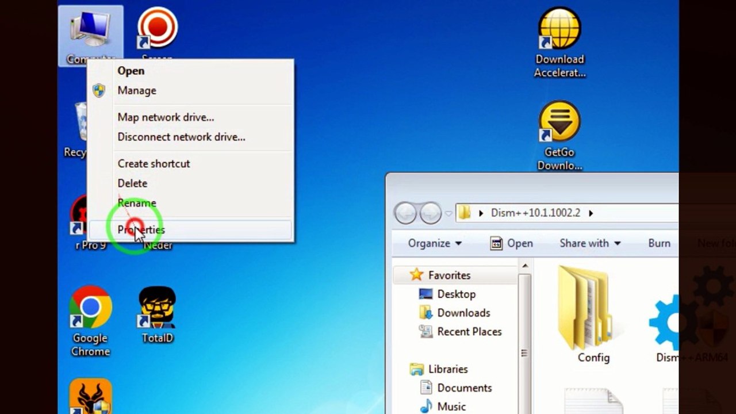Screen dimensions: 736x414
Task: Open Explorer recent pages dropdown arrow
Action: 448,214
